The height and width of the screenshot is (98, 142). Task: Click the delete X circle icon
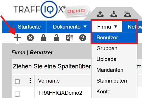click(x=30, y=38)
